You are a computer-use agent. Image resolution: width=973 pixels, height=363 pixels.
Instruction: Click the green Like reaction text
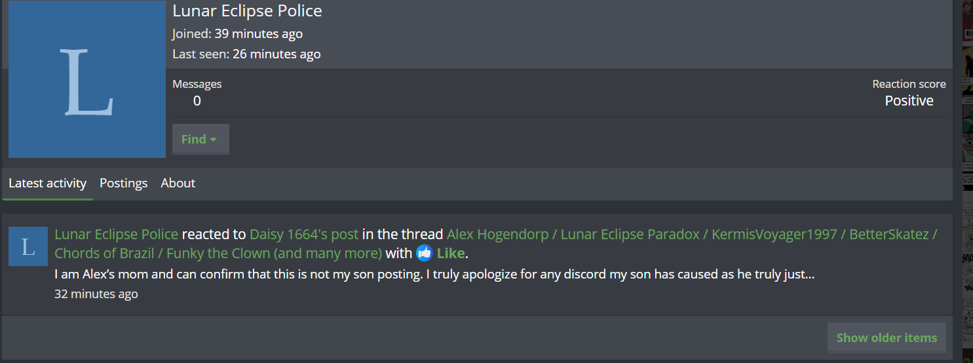(450, 253)
